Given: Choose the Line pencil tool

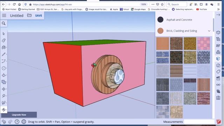Looking at the screenshot, I should click(4, 54).
